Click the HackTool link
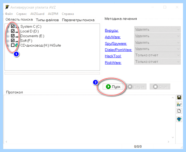Viewport: 186px width, 152px height. [x=113, y=56]
